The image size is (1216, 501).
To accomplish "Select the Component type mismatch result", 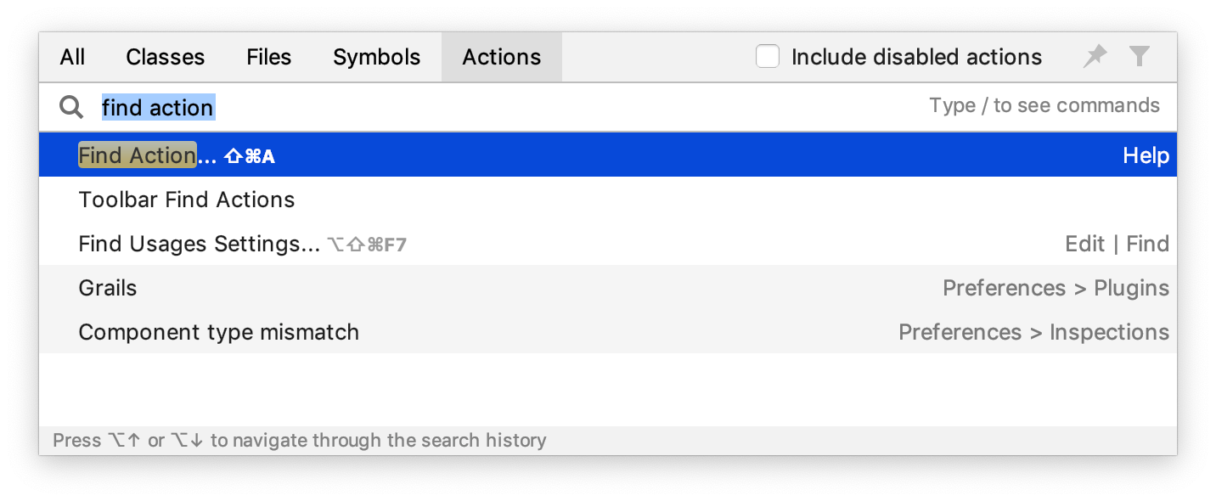I will (218, 332).
